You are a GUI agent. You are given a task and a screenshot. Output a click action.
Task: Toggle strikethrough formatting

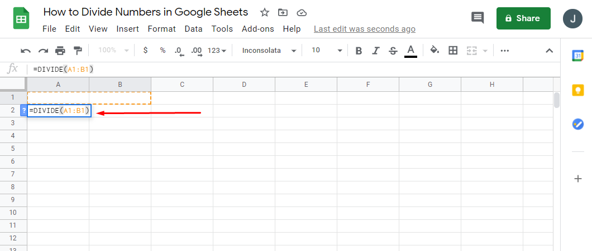[x=393, y=51]
